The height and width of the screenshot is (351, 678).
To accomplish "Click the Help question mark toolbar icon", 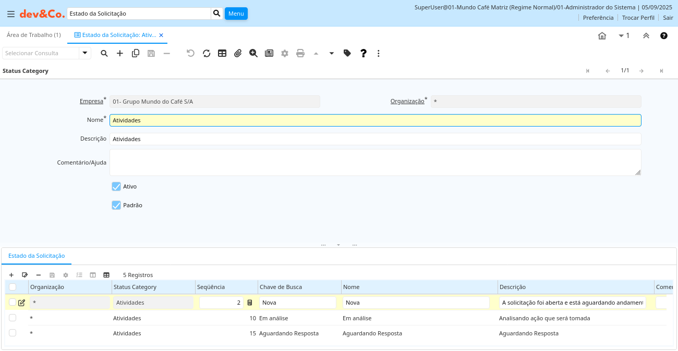I will [364, 53].
